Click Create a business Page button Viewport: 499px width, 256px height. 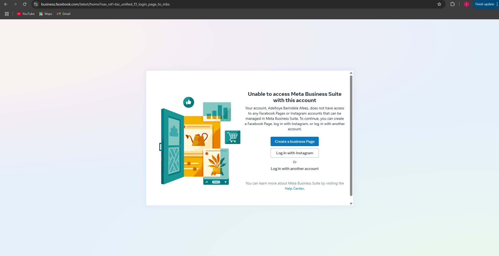tap(294, 141)
